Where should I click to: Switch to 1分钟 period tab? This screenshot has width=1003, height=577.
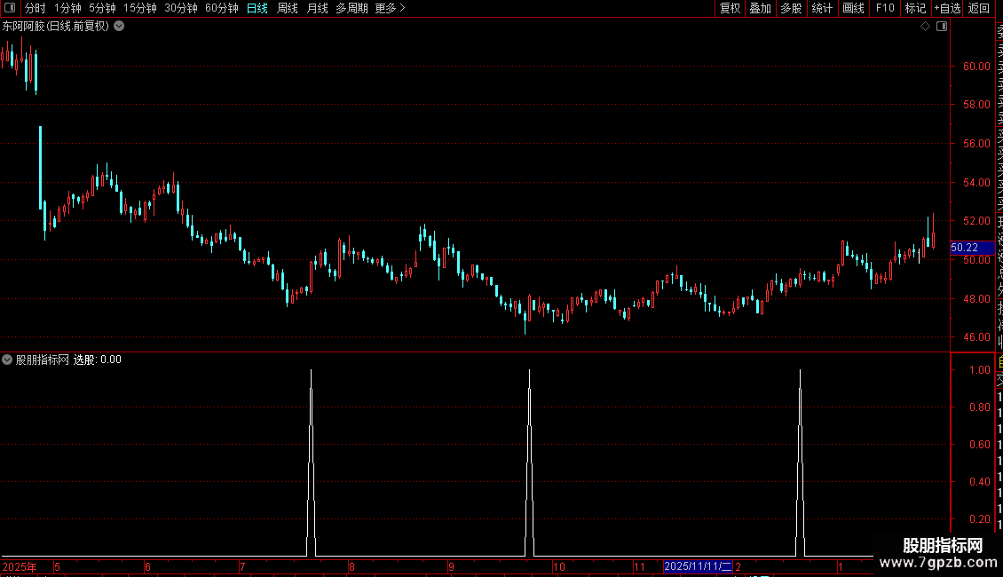[x=67, y=8]
